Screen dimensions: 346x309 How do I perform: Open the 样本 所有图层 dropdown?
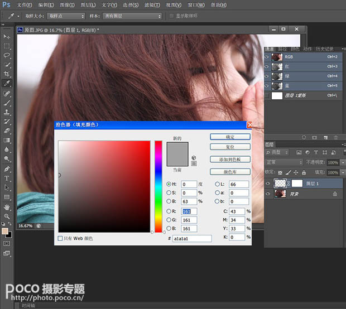[x=132, y=16]
